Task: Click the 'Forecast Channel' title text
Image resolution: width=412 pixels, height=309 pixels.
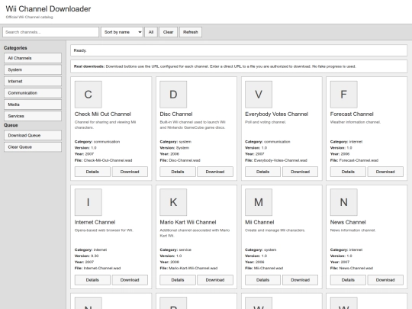Action: [352, 114]
